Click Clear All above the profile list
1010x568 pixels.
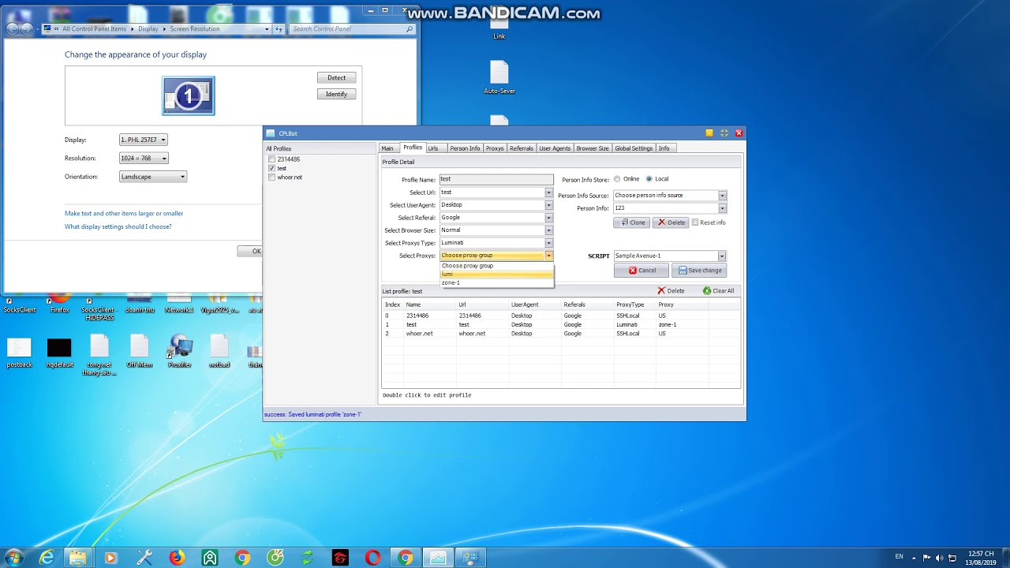(x=719, y=290)
